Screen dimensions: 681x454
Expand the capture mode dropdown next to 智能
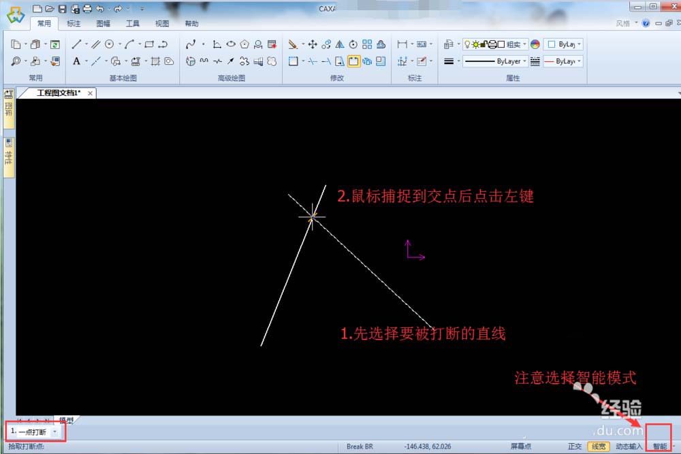pos(674,447)
